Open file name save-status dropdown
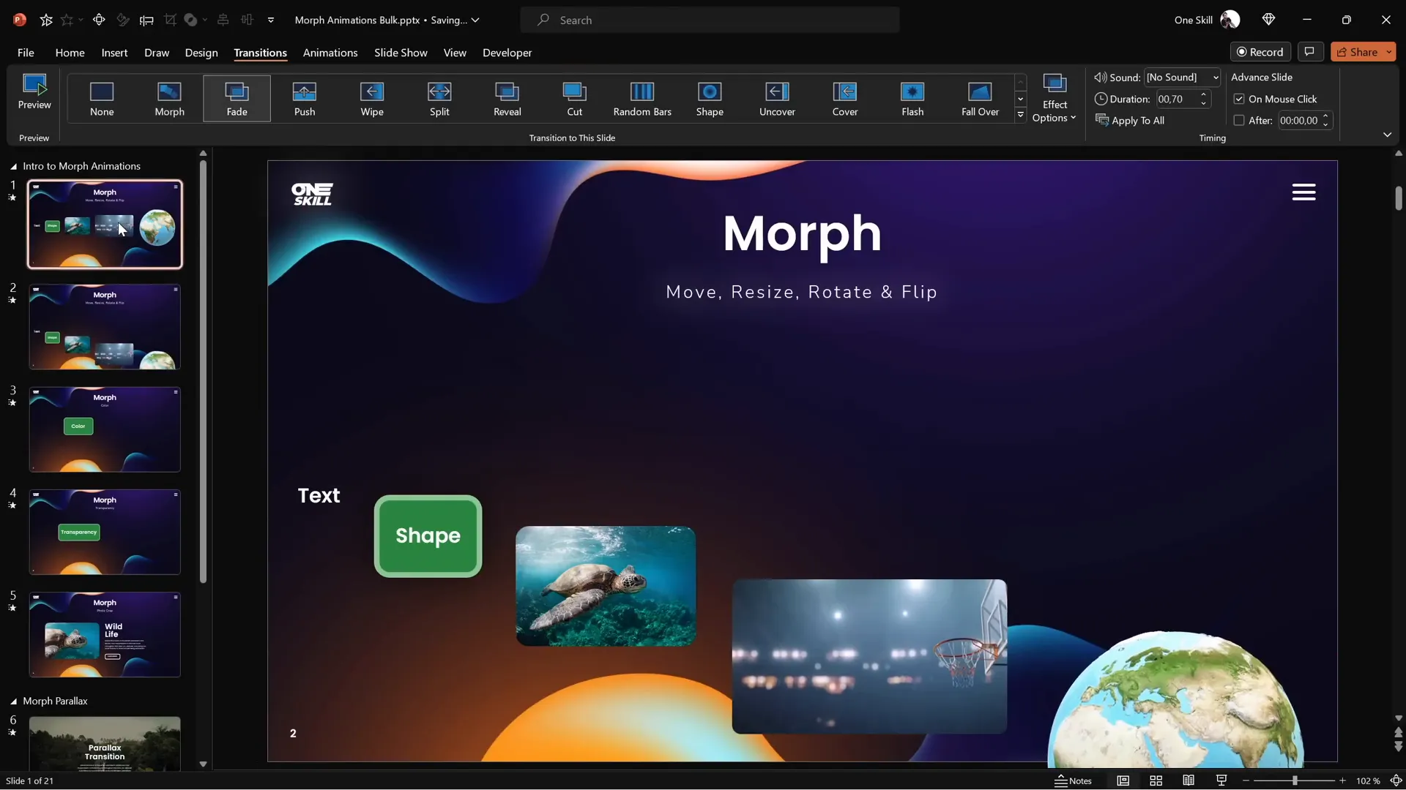This screenshot has width=1406, height=790. [475, 20]
